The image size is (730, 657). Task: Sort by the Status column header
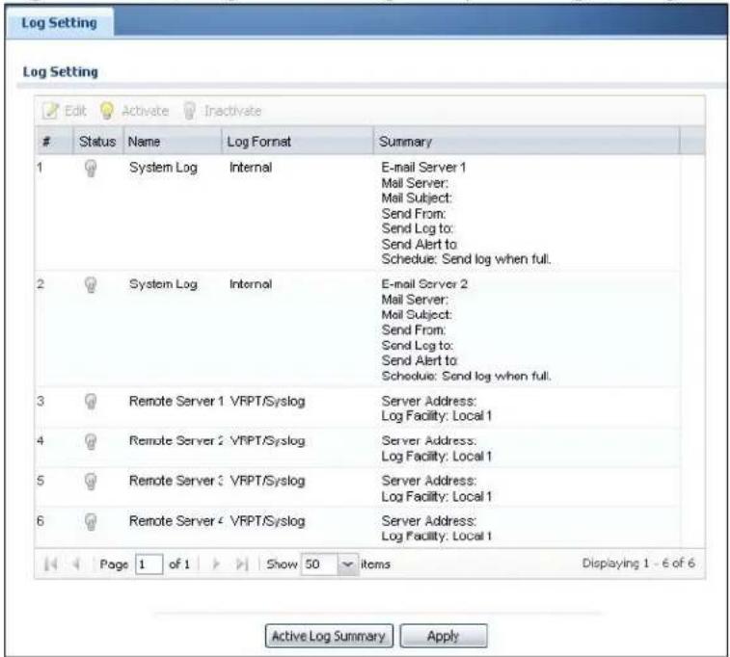(x=97, y=142)
